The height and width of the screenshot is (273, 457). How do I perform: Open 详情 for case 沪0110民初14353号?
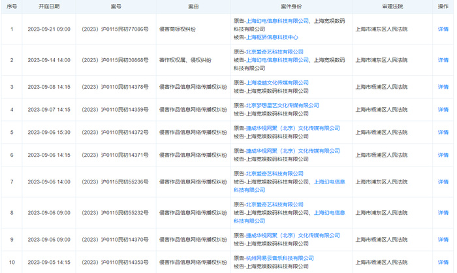tap(443, 263)
